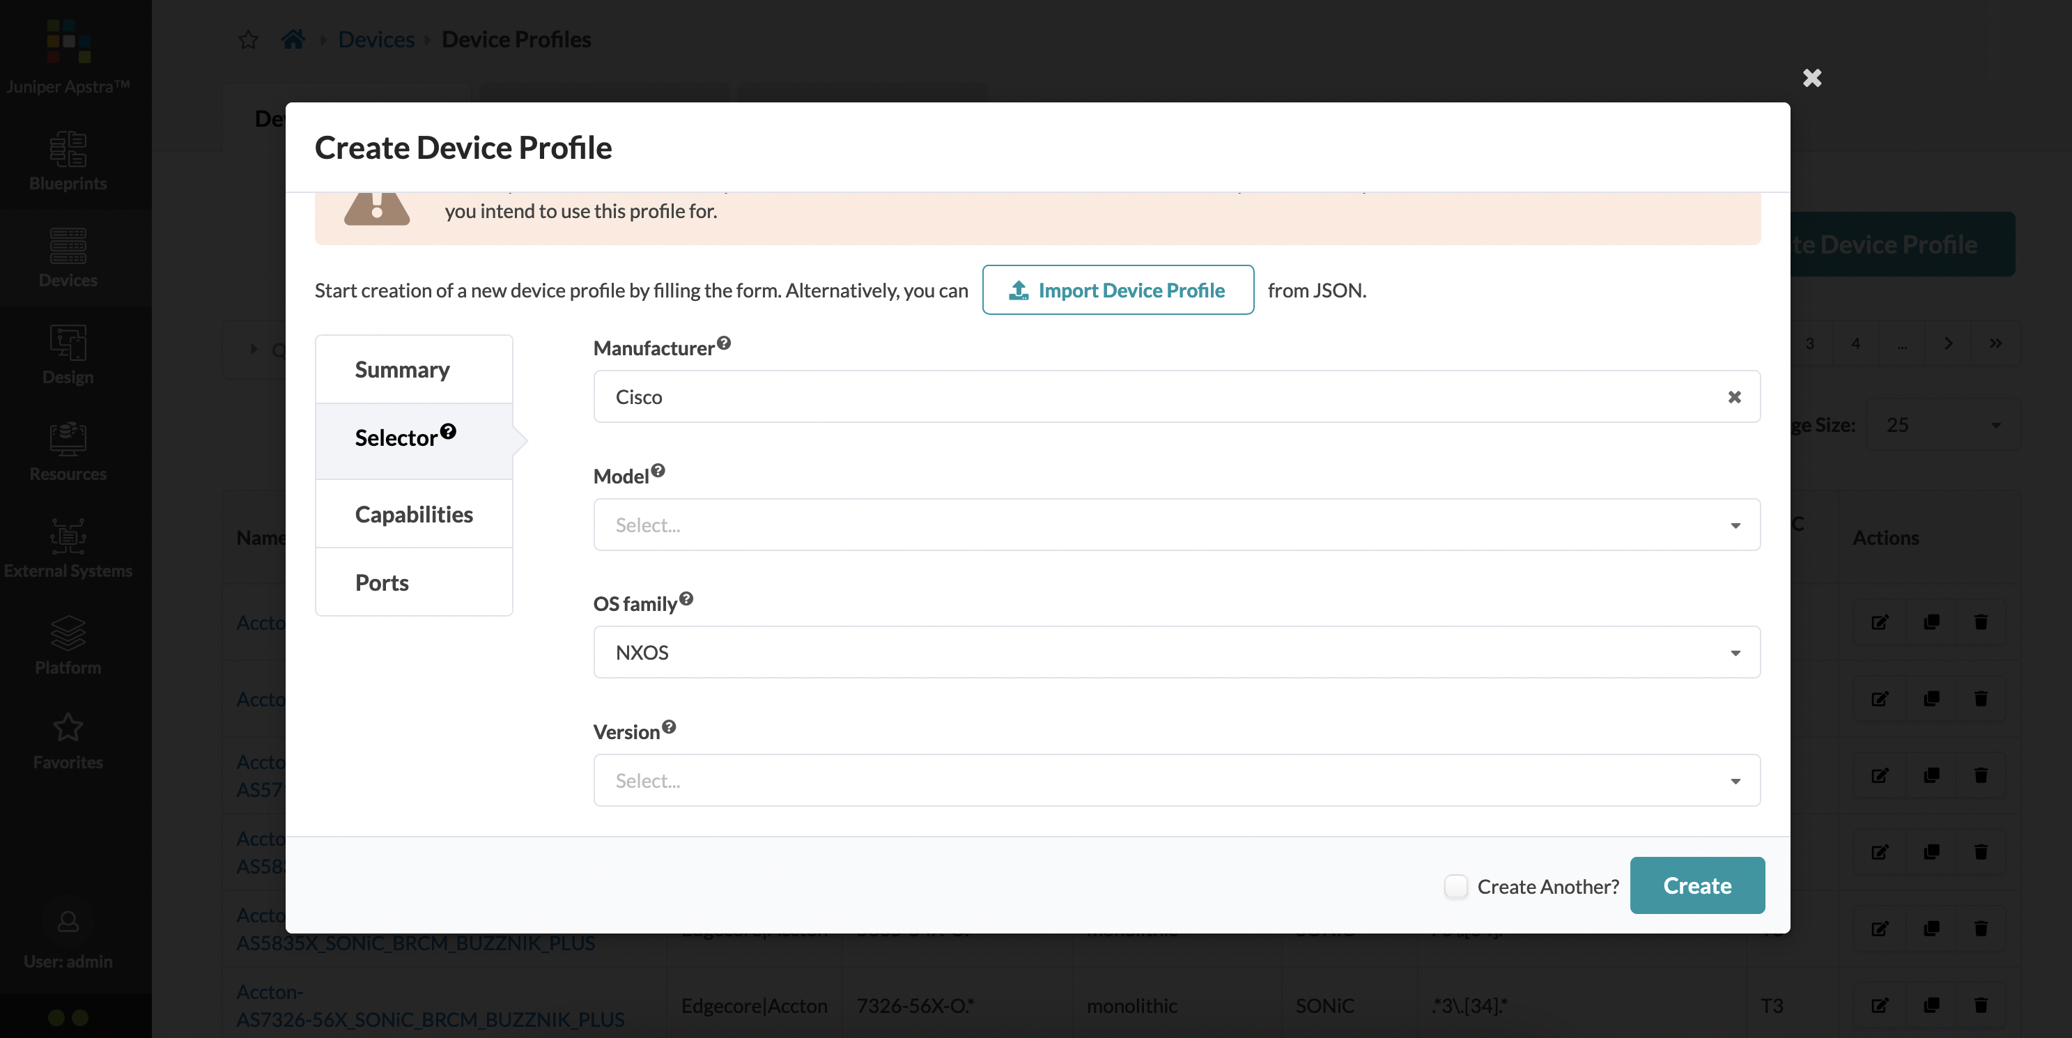Screen dimensions: 2072x1038
Task: Clone the Accton-AS7326-56X profile row
Action: (x=1931, y=1005)
